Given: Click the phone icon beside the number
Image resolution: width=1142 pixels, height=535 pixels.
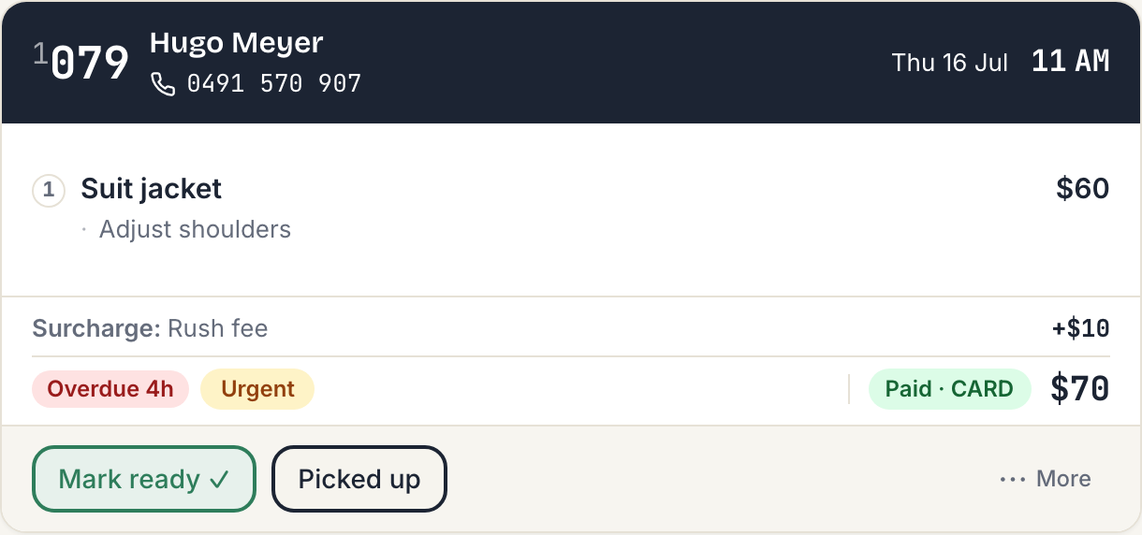Looking at the screenshot, I should [163, 84].
